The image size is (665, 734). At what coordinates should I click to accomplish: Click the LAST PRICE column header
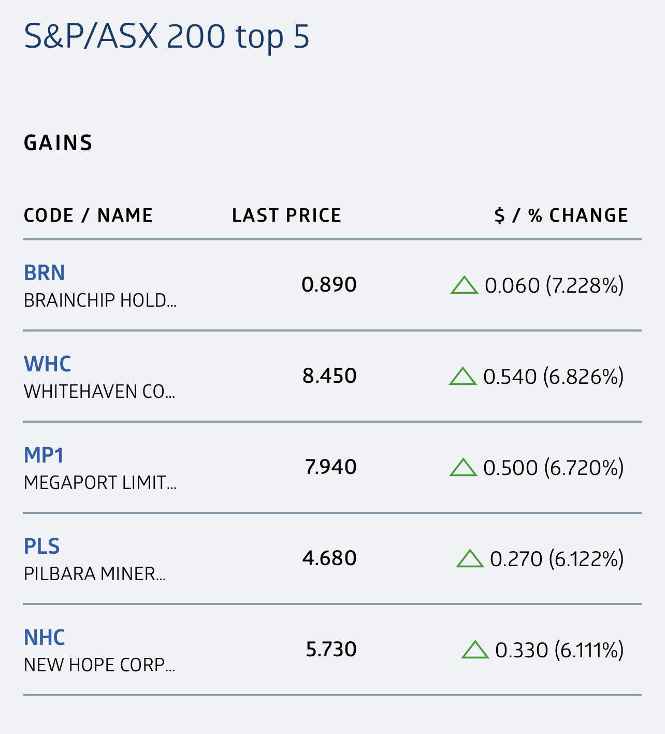[287, 215]
